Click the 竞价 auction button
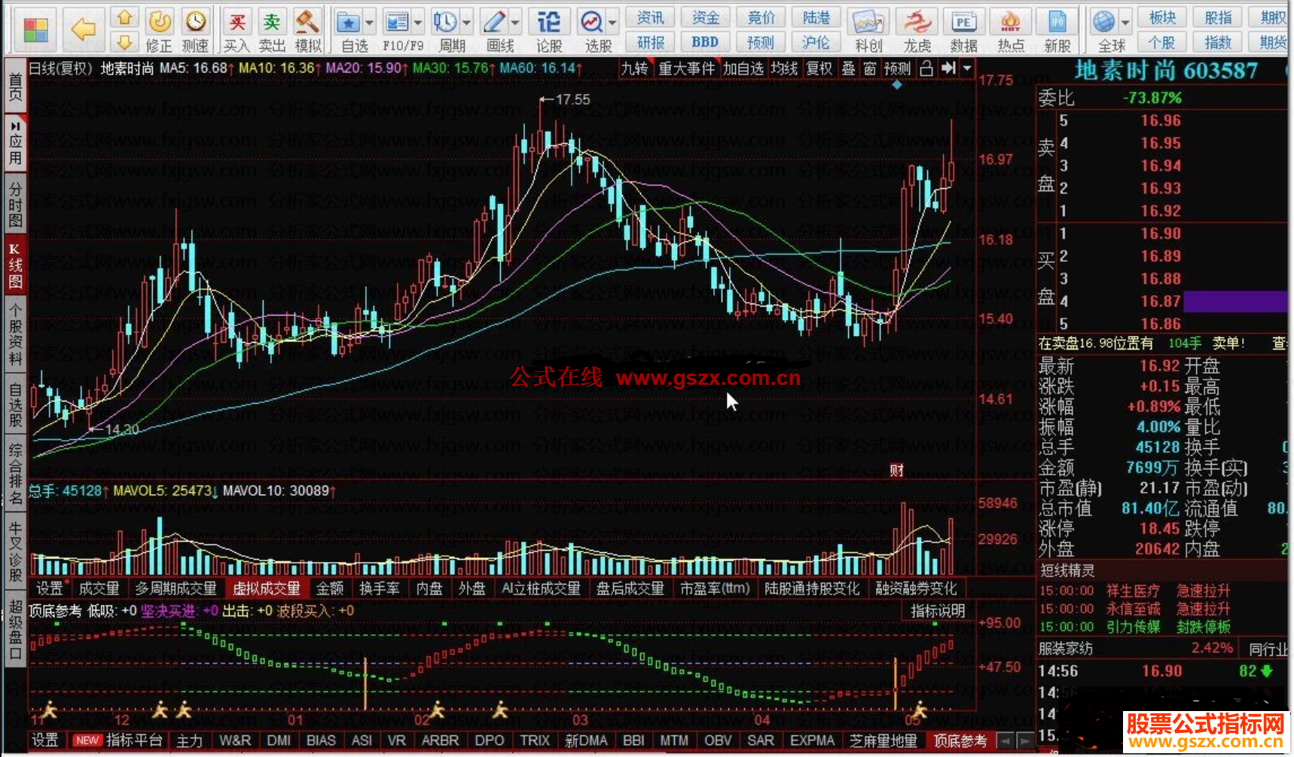This screenshot has width=1294, height=757. coord(761,17)
